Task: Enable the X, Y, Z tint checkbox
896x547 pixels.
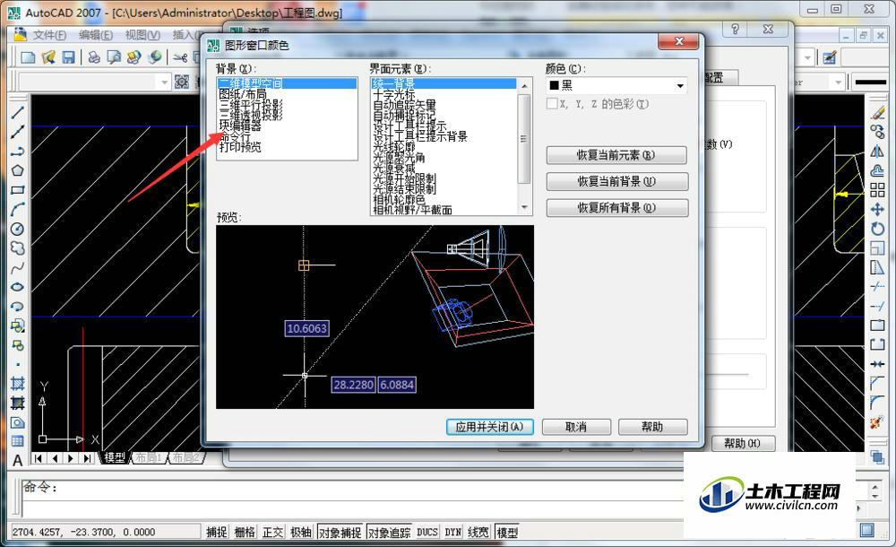Action: coord(552,103)
